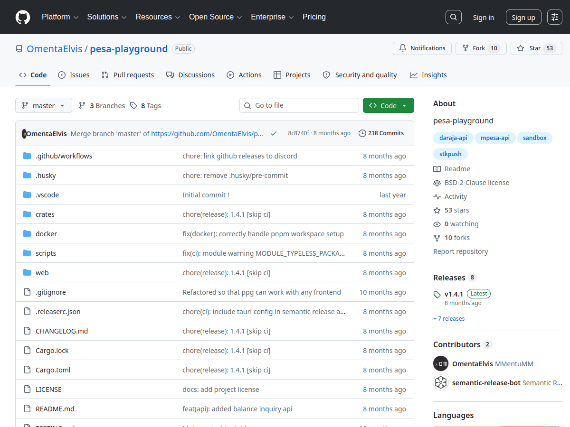Click the Cargo.toml file icon

(27, 370)
